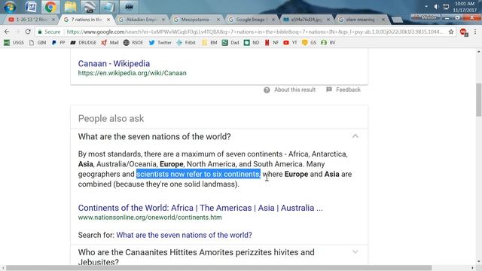The image size is (482, 271).
Task: Switch to the e5f4a76d34.jpg tab
Action: 307,20
